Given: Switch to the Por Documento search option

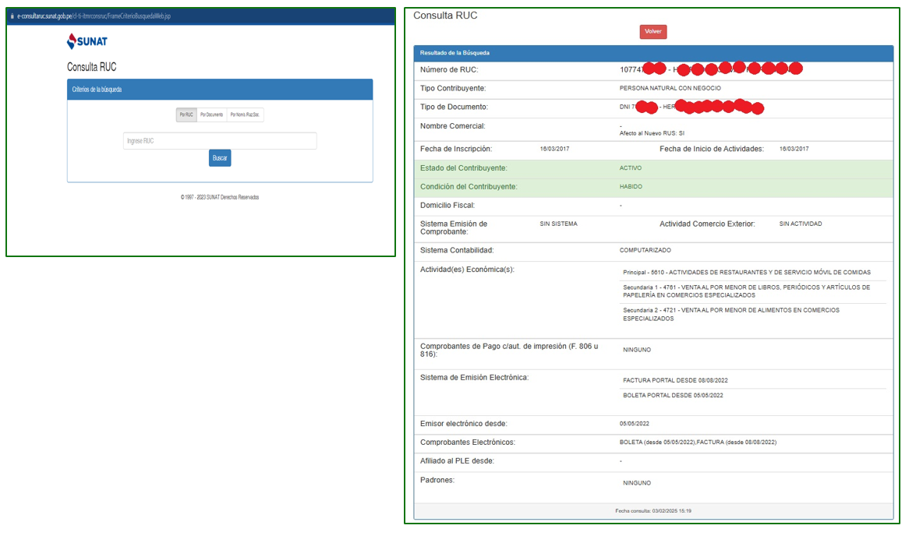Looking at the screenshot, I should coord(211,115).
